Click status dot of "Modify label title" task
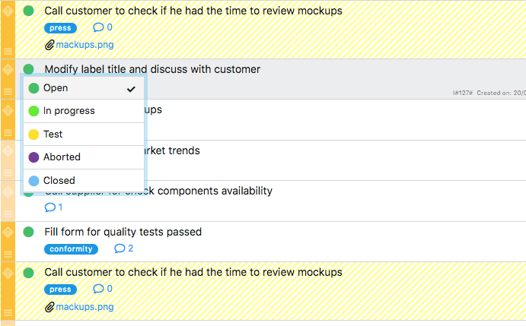Screen dimensions: 526x326 tap(29, 69)
